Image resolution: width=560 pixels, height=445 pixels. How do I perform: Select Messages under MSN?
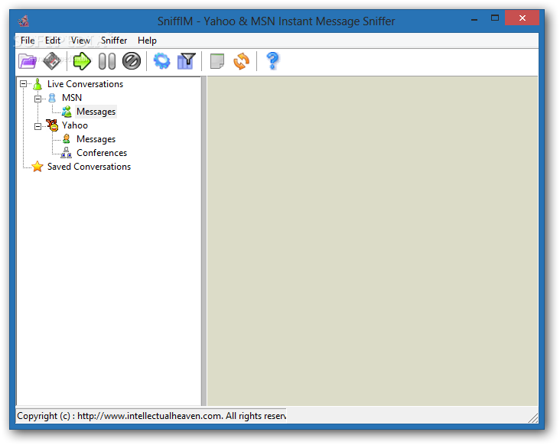(96, 112)
